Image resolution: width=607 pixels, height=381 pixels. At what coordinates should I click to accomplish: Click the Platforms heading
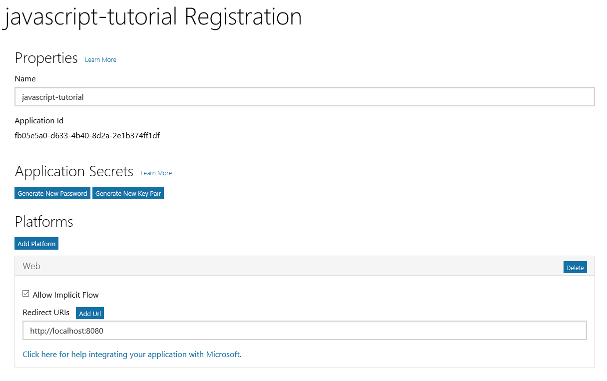tap(44, 222)
